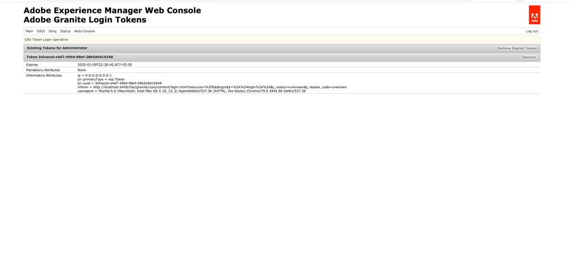Remove token 3cfcaccd with the Remove button
The height and width of the screenshot is (273, 569).
pos(529,58)
